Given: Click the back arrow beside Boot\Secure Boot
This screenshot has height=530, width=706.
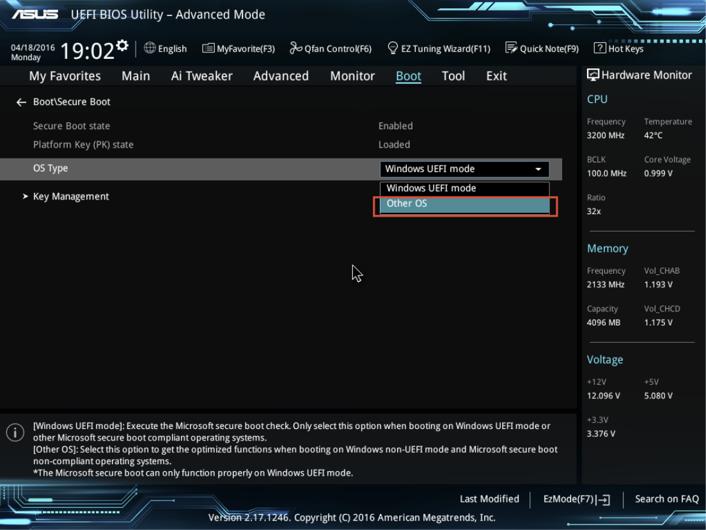Looking at the screenshot, I should tap(21, 102).
